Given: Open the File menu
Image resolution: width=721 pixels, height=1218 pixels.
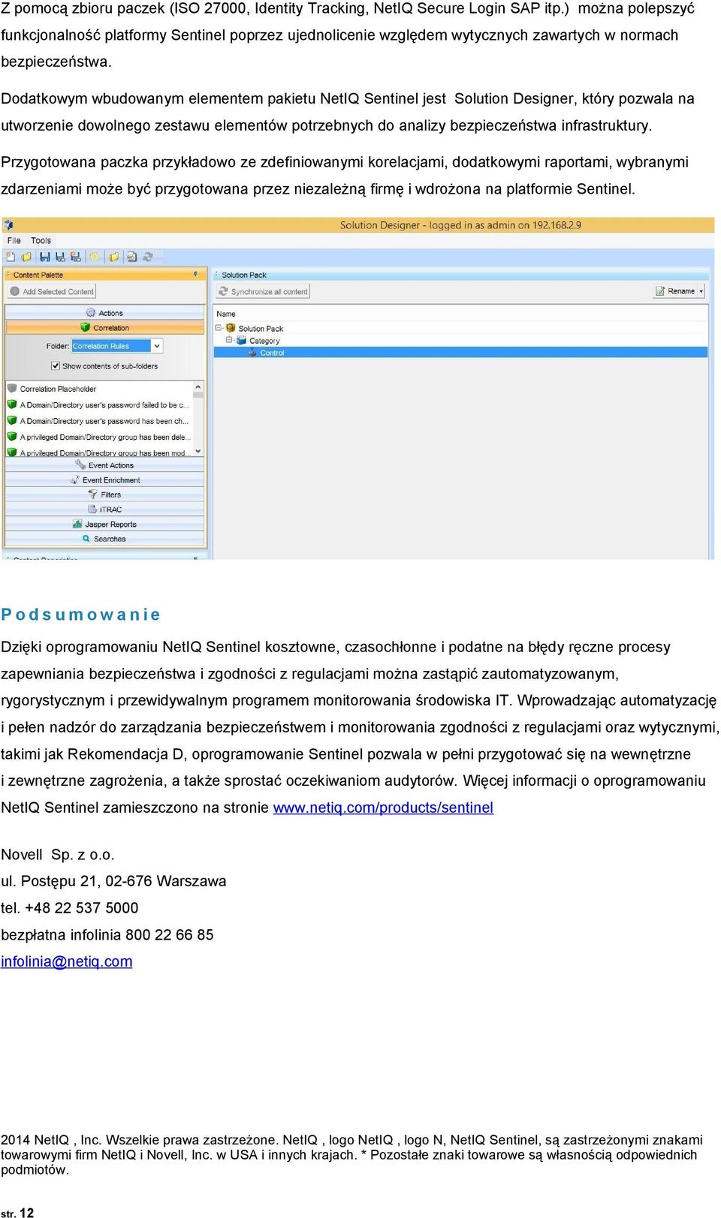Looking at the screenshot, I should point(14,241).
